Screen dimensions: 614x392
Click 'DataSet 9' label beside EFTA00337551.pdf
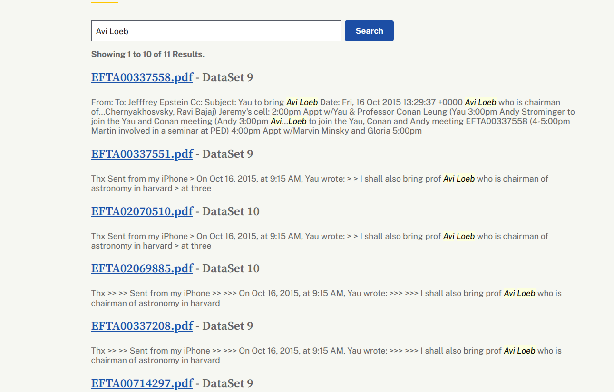tap(228, 154)
